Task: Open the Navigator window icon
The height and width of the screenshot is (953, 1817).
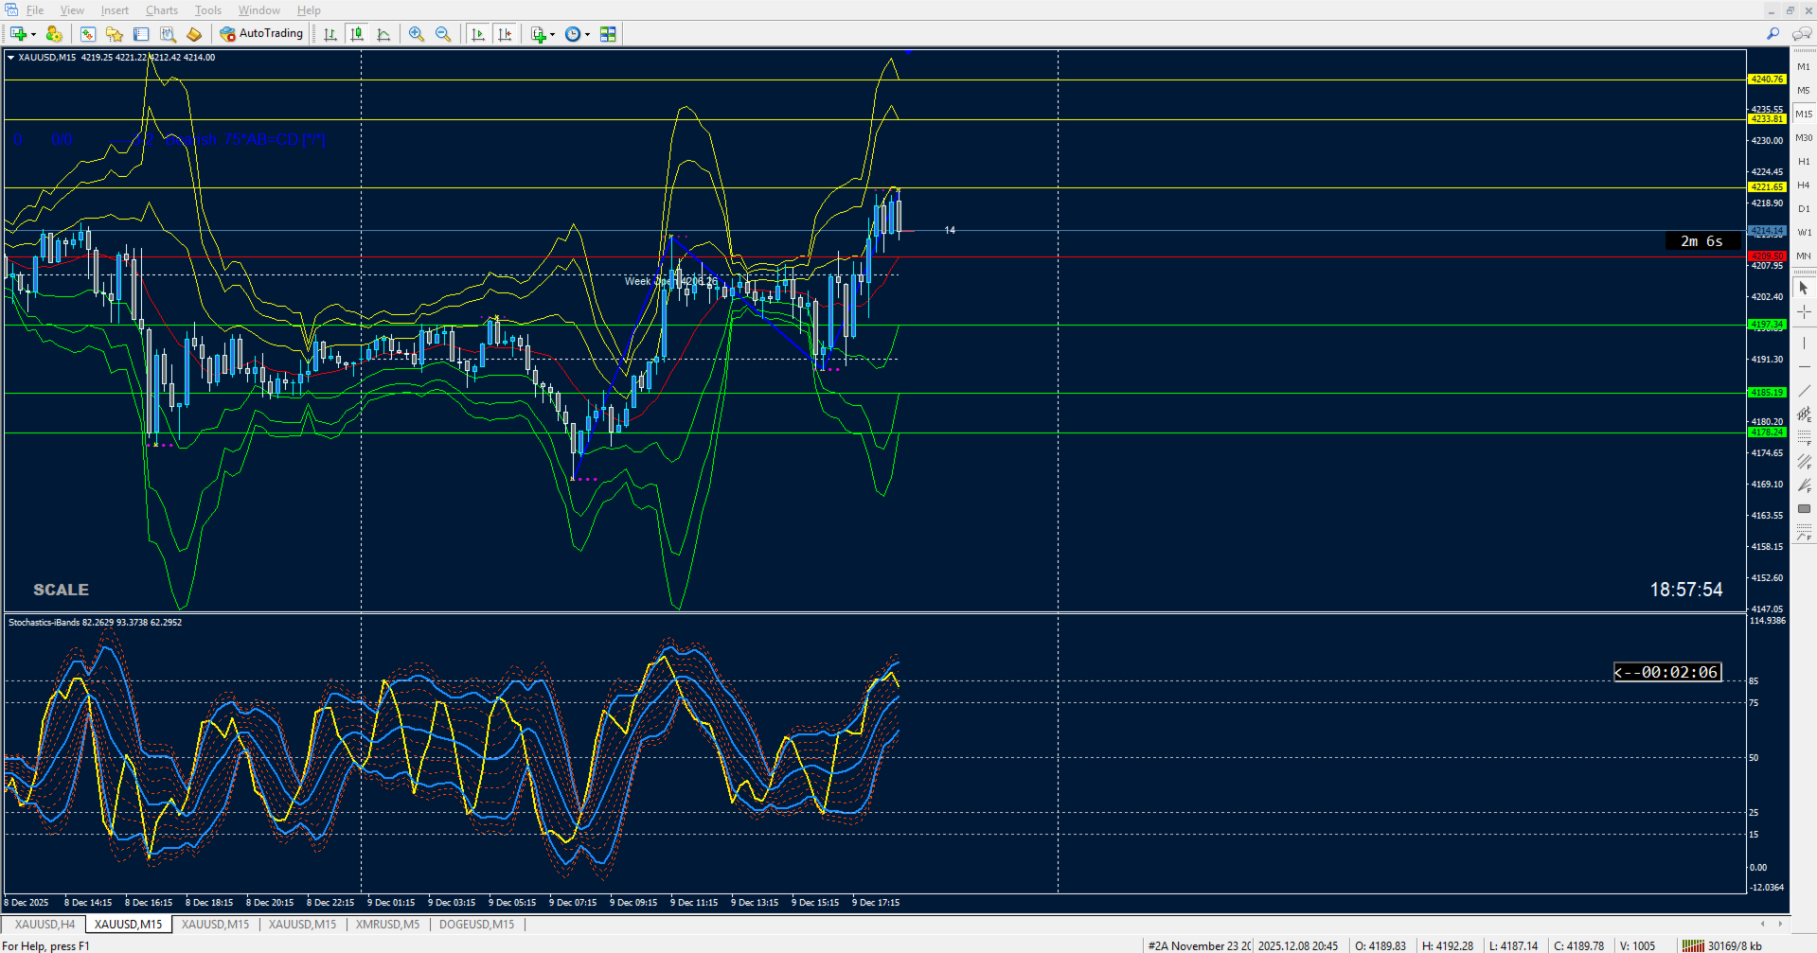Action: click(x=115, y=34)
